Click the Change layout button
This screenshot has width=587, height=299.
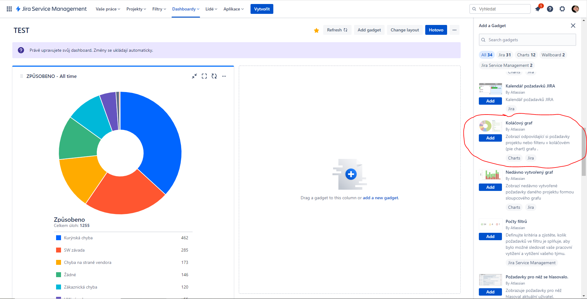pos(405,30)
